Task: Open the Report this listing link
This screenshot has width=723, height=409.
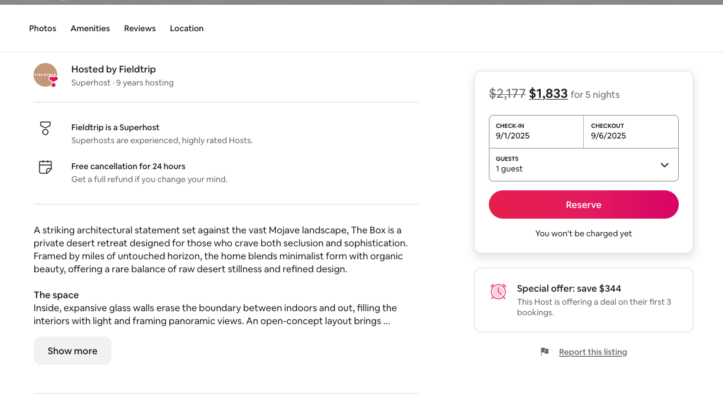Action: point(593,352)
